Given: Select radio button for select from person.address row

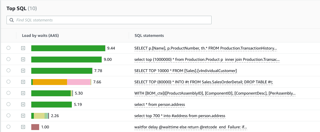Looking at the screenshot, I should tap(8, 104).
